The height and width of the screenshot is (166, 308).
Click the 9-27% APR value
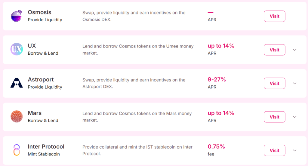[x=217, y=79]
